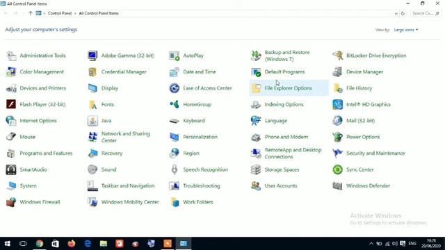
Task: Click the Search Control Panel field
Action: 426,13
